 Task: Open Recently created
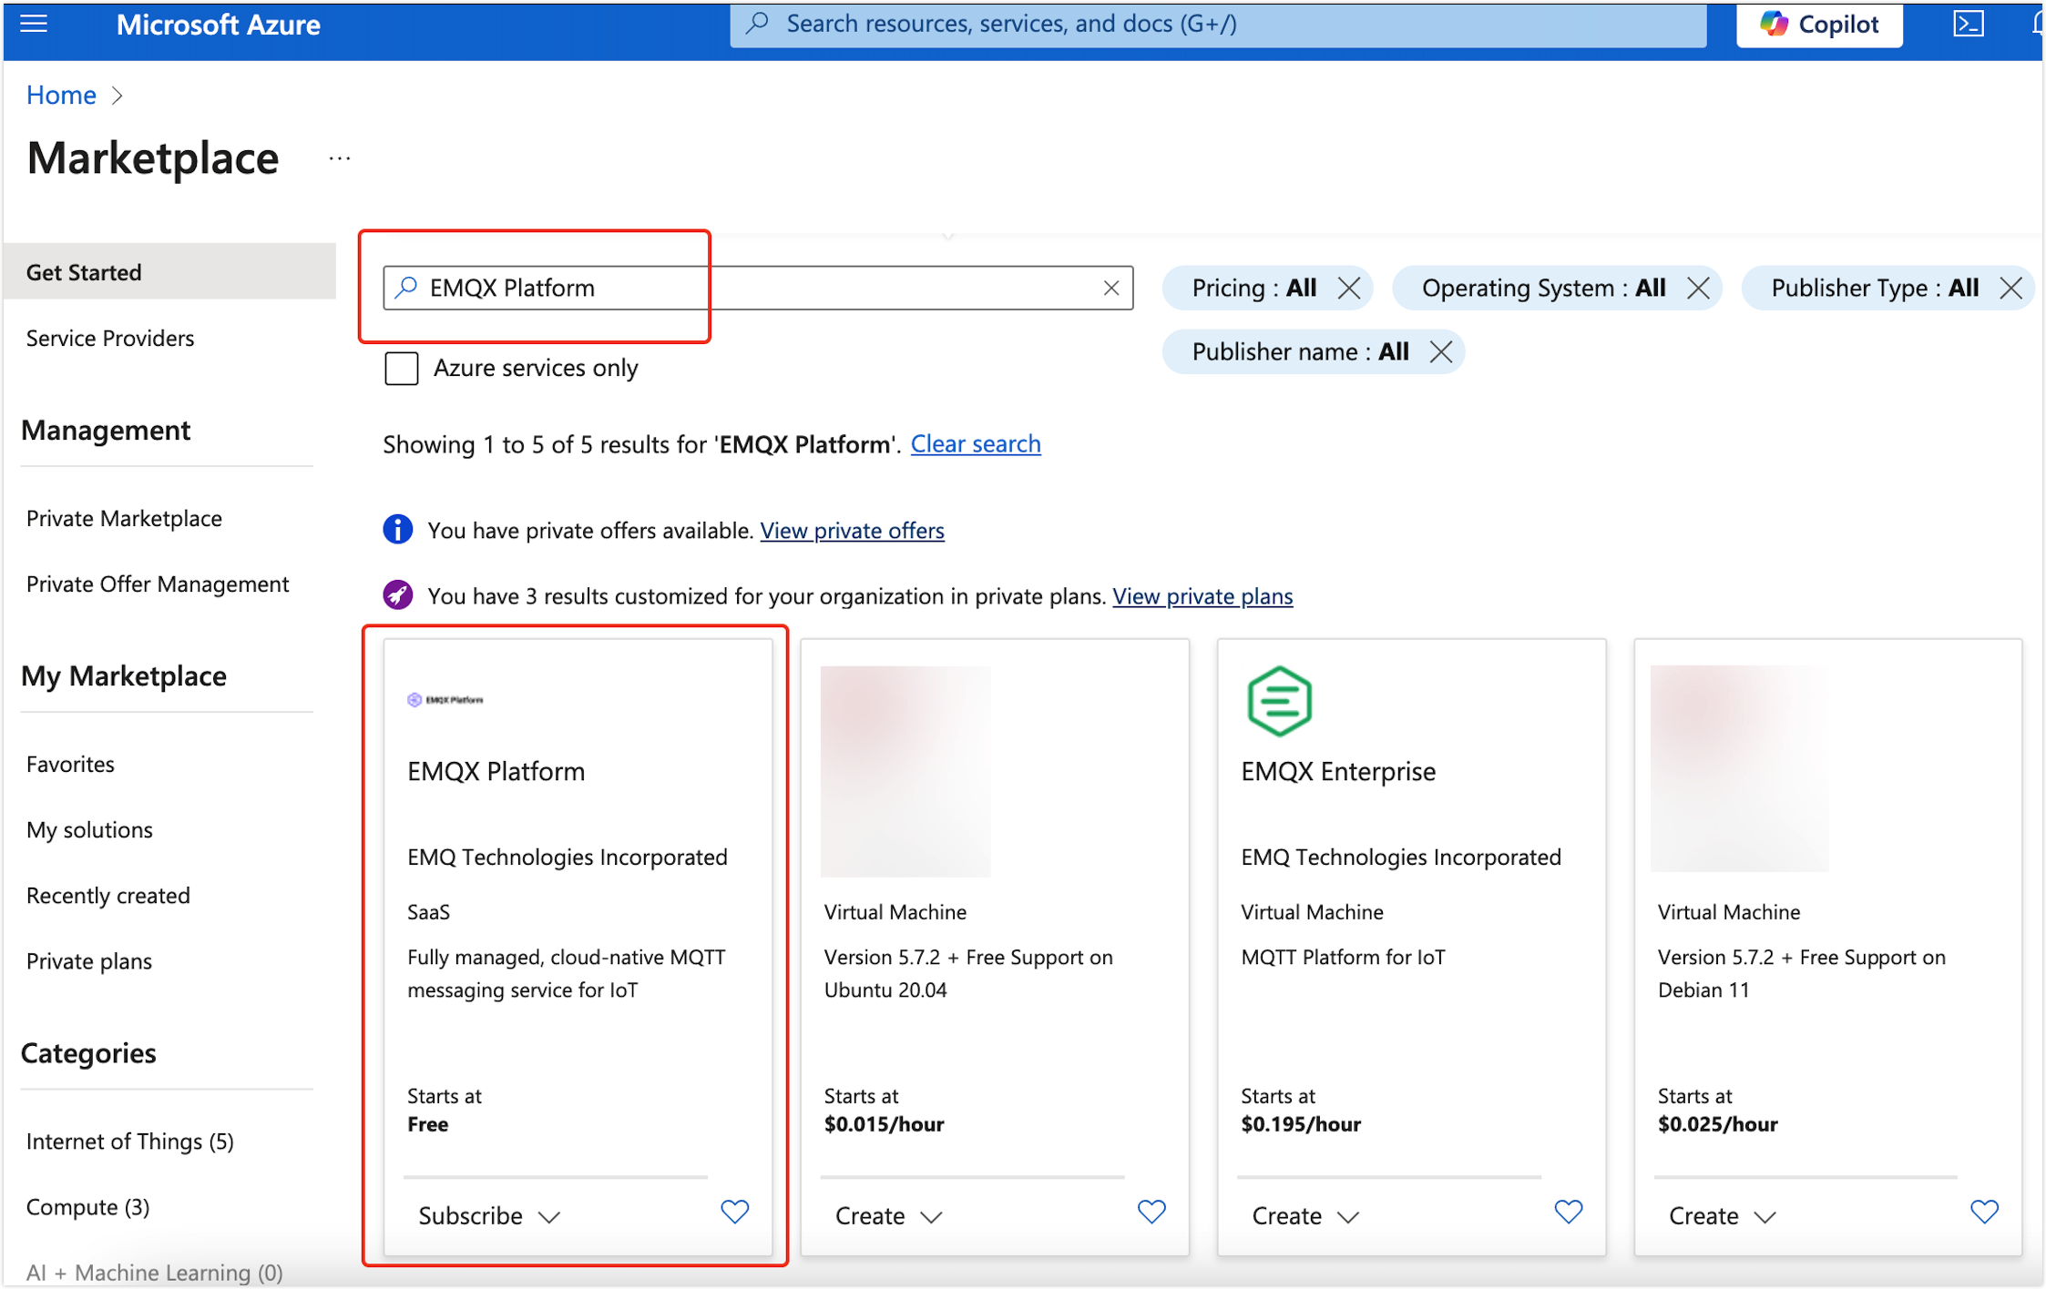(x=108, y=896)
